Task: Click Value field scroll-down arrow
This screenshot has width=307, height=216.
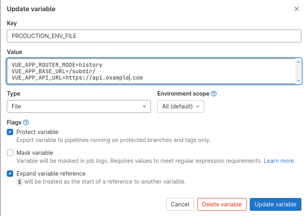Action: [298, 81]
